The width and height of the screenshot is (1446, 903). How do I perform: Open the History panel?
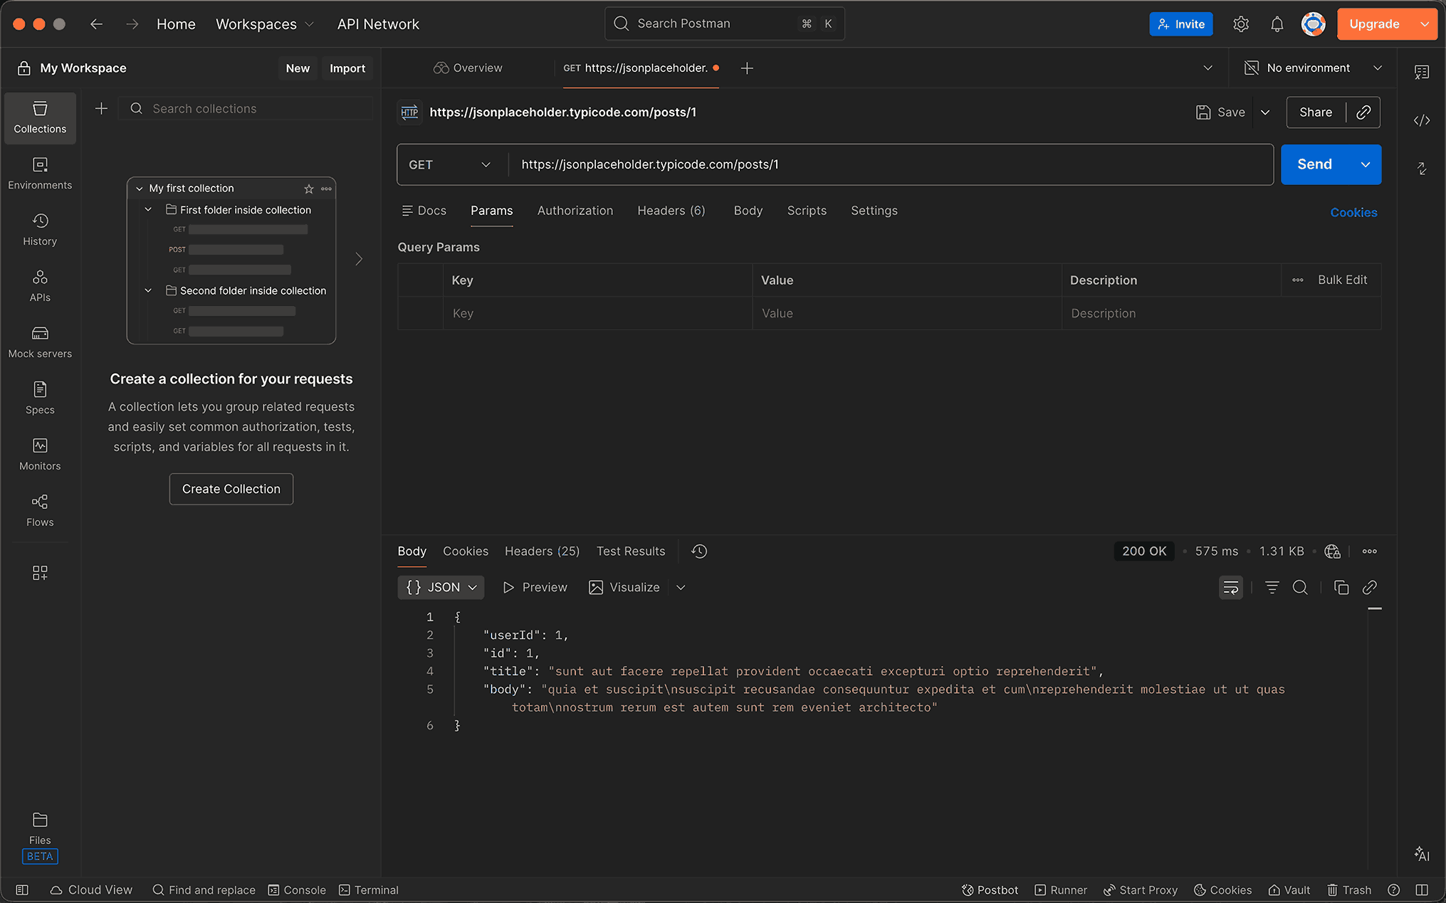tap(39, 228)
